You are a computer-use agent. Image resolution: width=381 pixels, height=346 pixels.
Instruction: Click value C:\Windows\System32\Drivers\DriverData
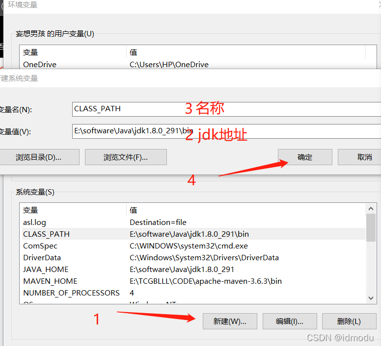pos(204,257)
